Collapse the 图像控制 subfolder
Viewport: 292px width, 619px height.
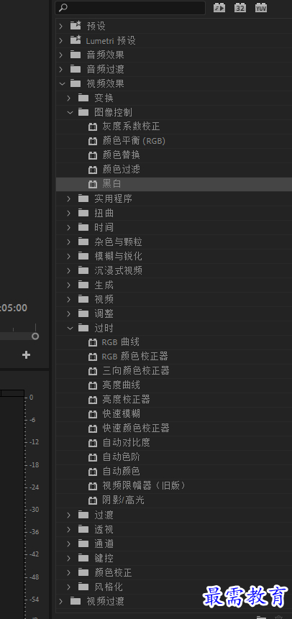pos(70,112)
